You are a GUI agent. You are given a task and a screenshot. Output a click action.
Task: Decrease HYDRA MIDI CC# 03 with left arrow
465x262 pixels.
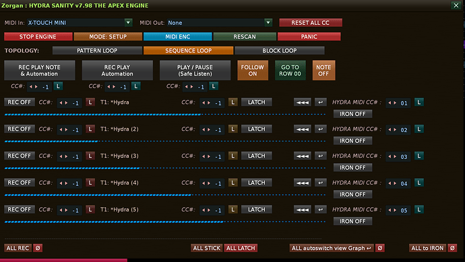click(390, 156)
